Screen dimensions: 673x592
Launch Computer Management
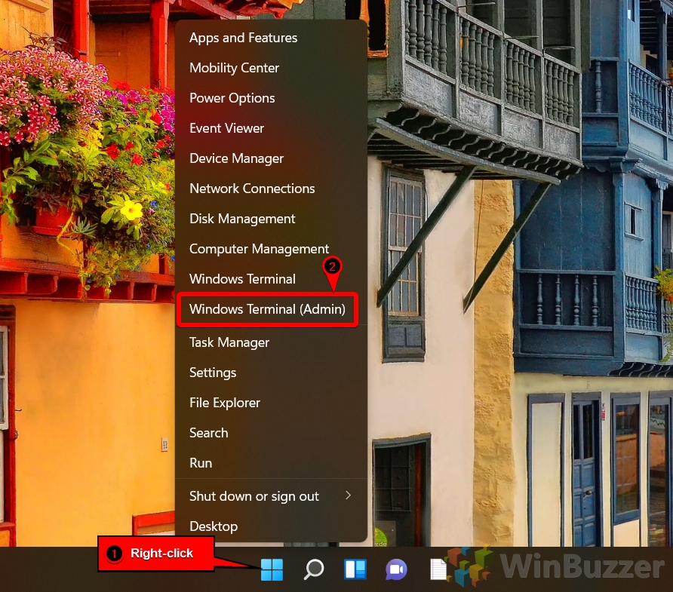click(x=259, y=249)
